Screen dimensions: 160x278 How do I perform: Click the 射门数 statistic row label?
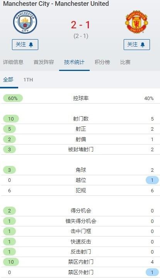coord(81,119)
